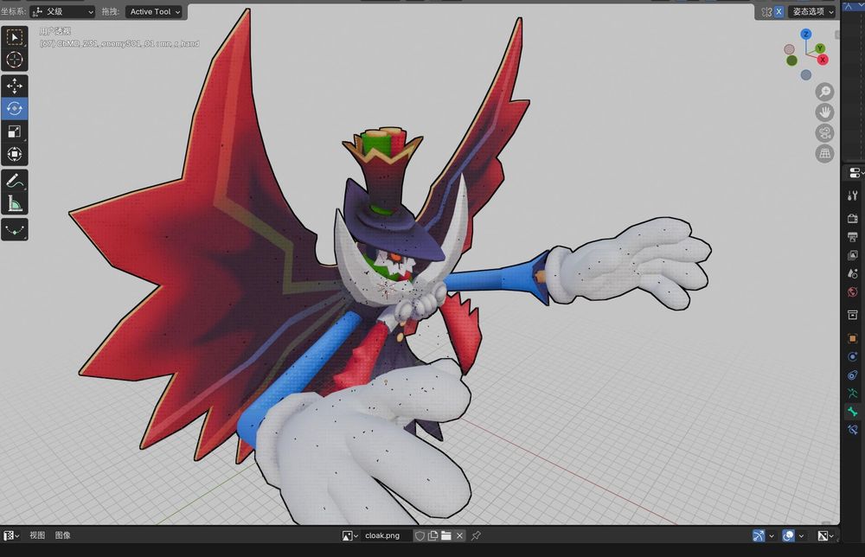Expand the overlay options arrow
865x557 pixels.
pyautogui.click(x=802, y=535)
